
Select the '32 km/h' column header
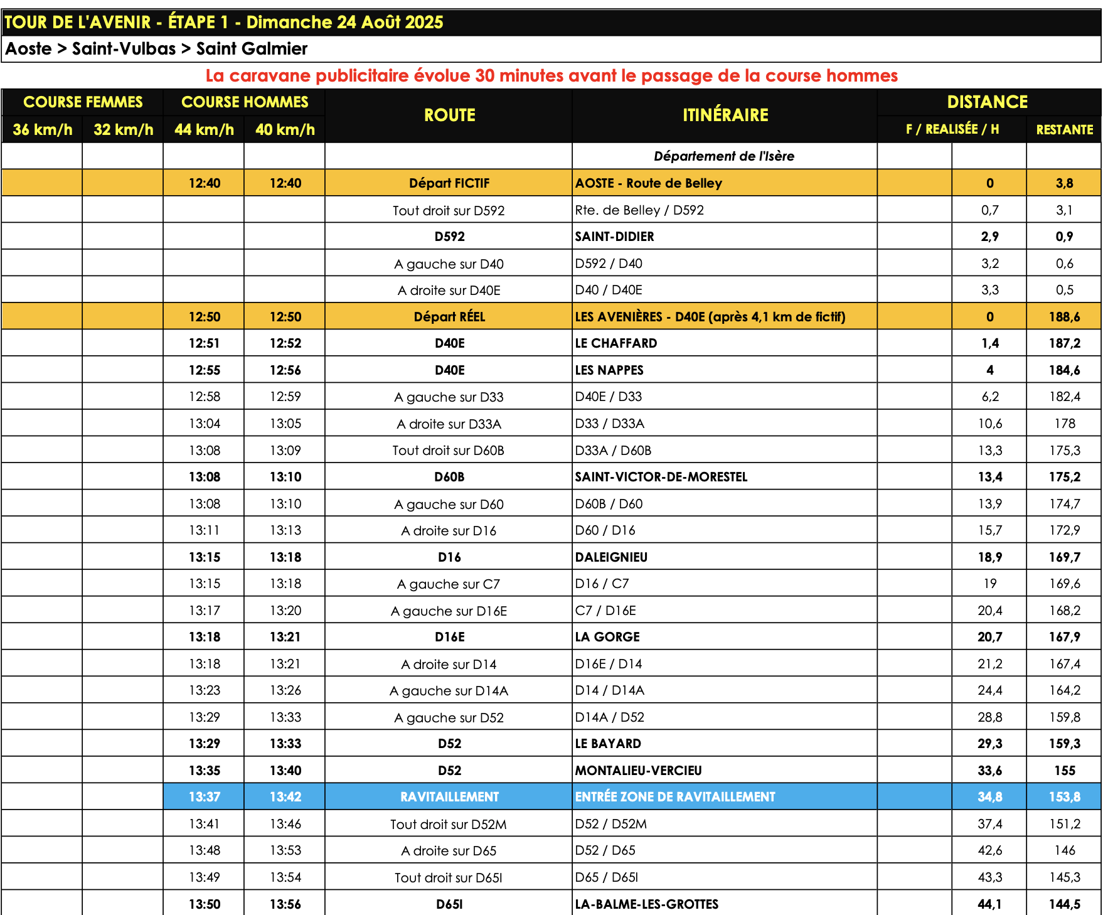(123, 130)
